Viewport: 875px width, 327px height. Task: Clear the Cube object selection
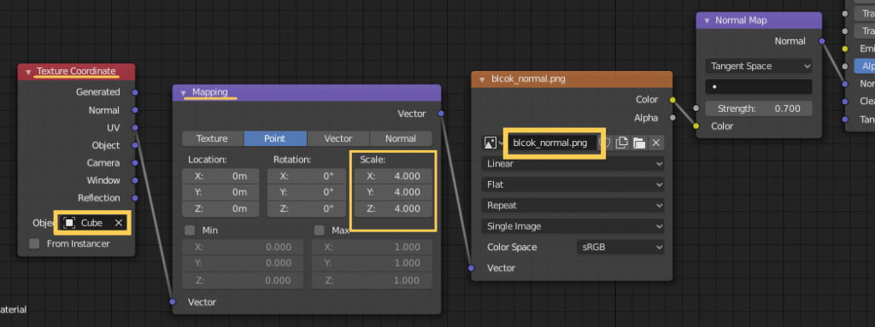118,223
